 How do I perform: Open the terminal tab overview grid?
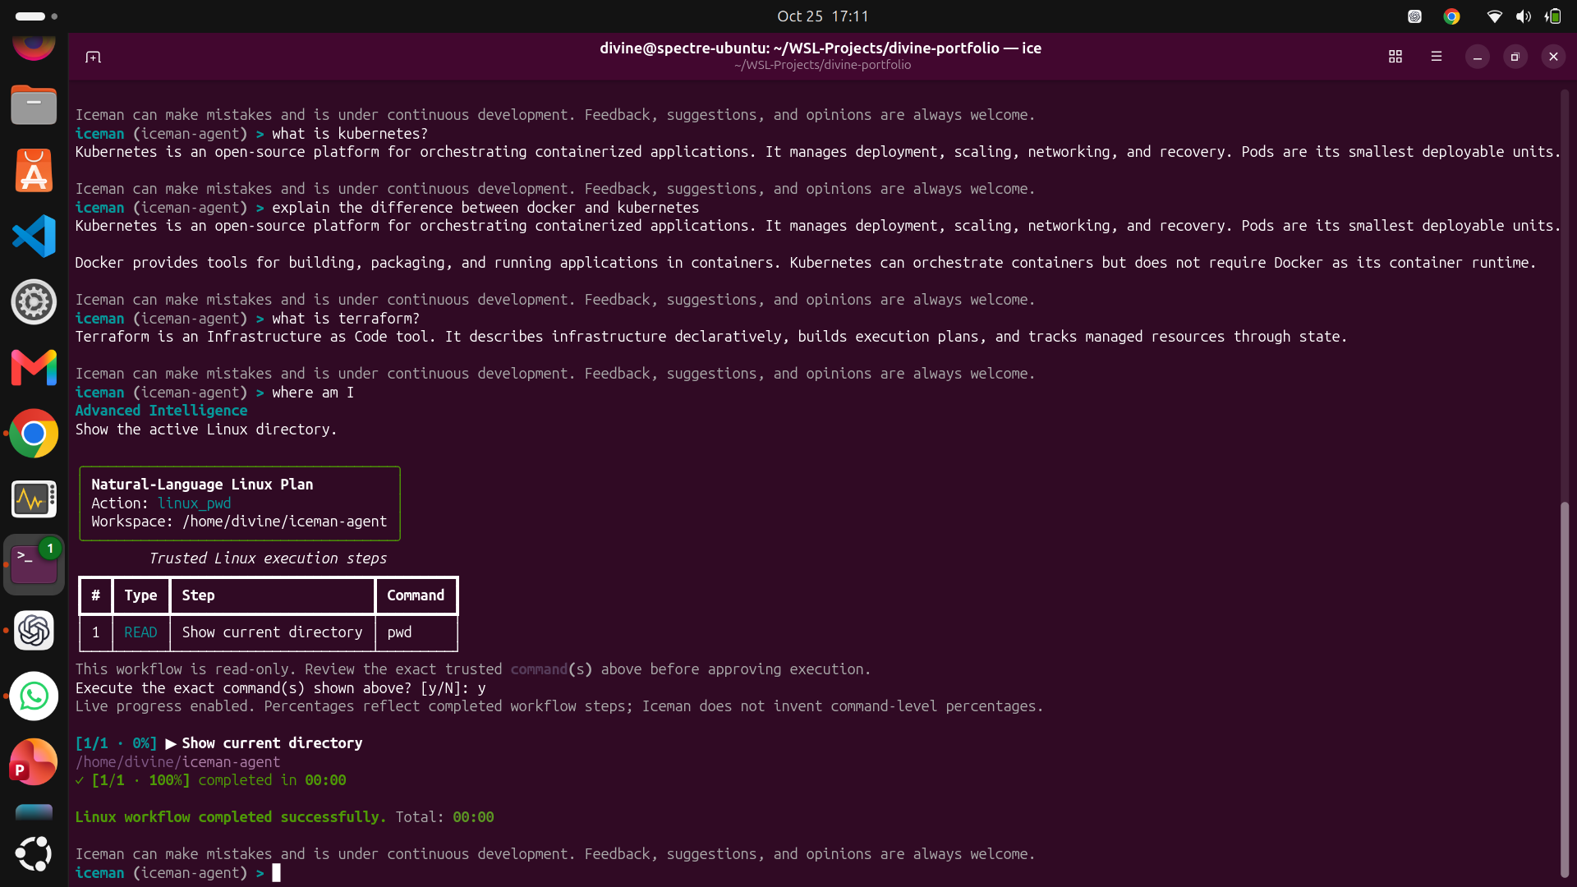point(1395,57)
